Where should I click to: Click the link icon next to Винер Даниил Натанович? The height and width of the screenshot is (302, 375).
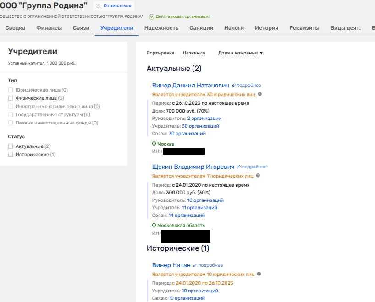tap(234, 86)
